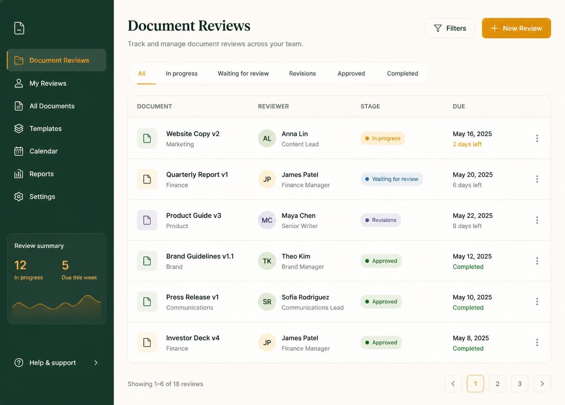
Task: Click Product Guide v3 document icon
Action: click(147, 220)
